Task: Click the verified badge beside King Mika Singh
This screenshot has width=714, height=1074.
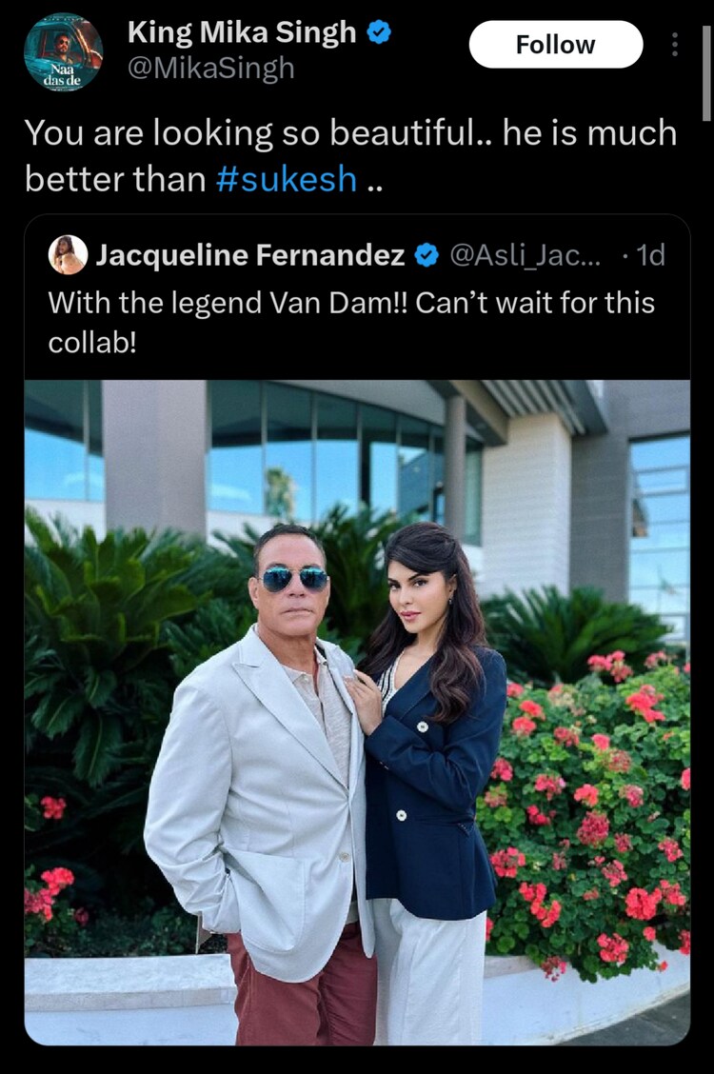Action: (379, 32)
